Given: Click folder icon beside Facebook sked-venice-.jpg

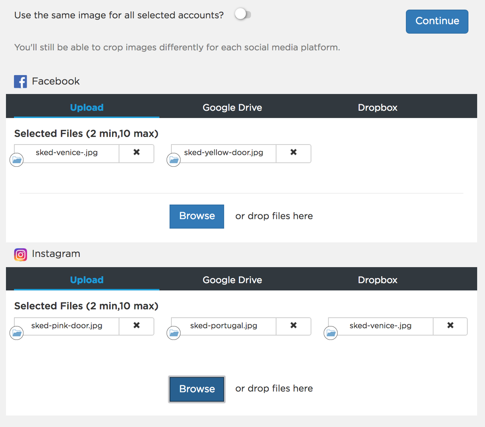Looking at the screenshot, I should 17,160.
